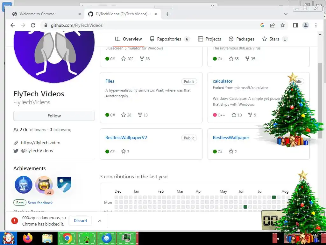Discard the blocked 000.zip download
This screenshot has height=245, width=326.
click(x=80, y=221)
